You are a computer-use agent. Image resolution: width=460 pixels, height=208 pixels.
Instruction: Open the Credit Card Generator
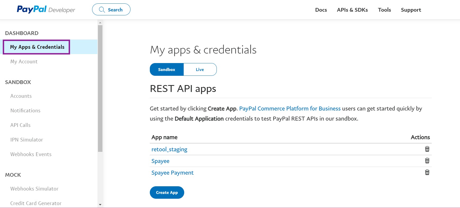36,203
